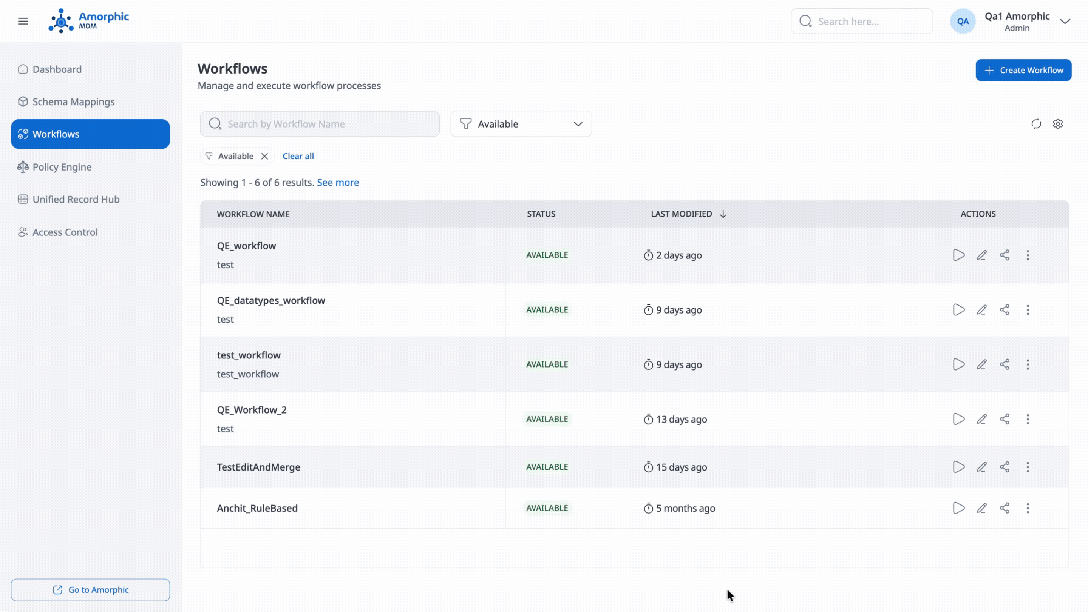Open more options for QE_workflow
Image resolution: width=1088 pixels, height=612 pixels.
pyautogui.click(x=1028, y=255)
